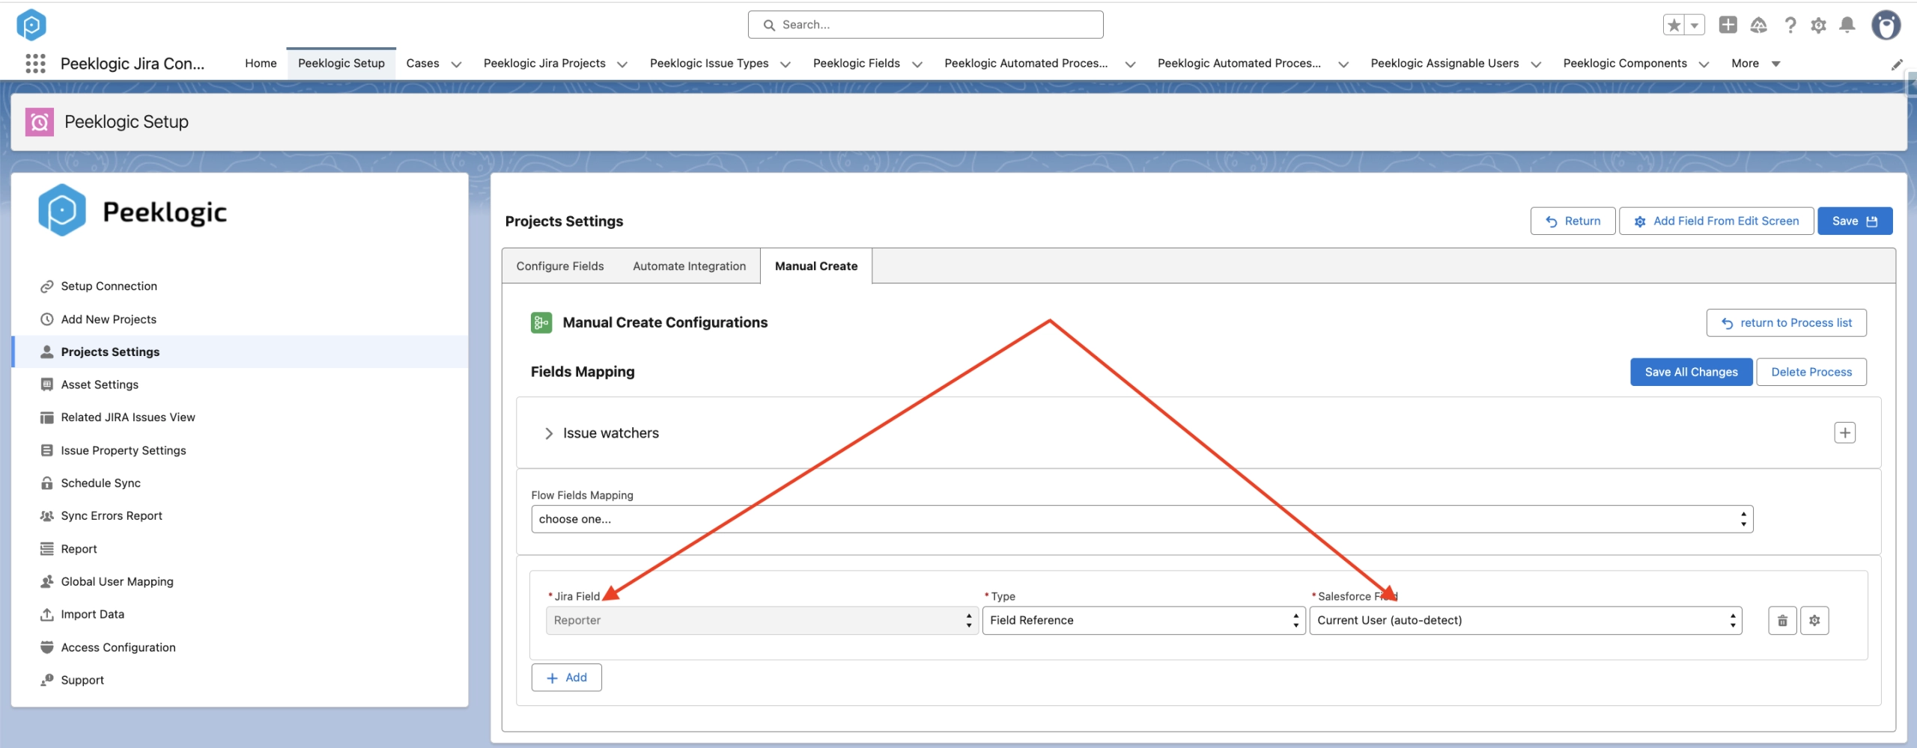
Task: Open the Type Field Reference dropdown
Action: (x=1143, y=620)
